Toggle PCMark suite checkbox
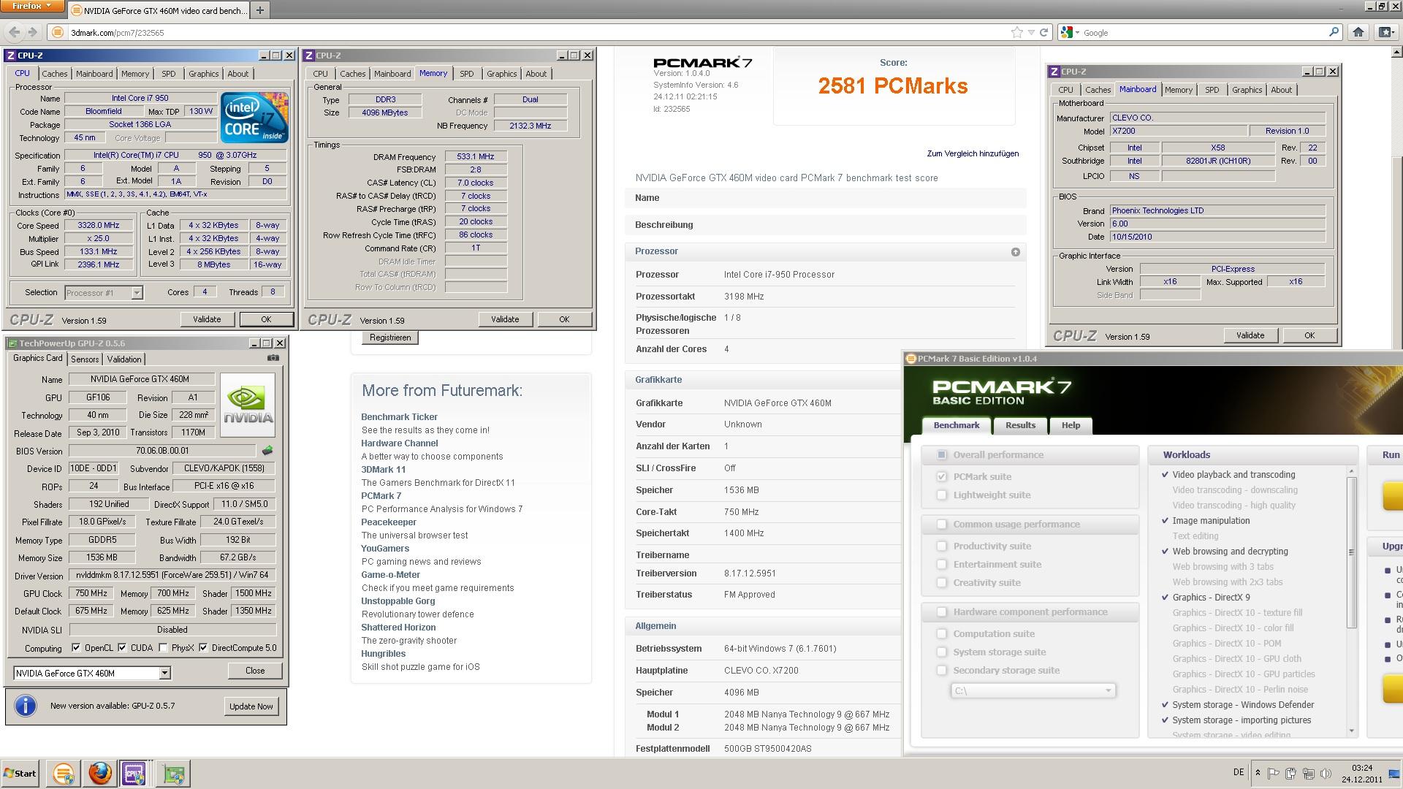The width and height of the screenshot is (1403, 789). [942, 476]
